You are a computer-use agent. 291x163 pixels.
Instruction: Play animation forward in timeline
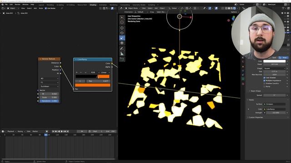point(62,131)
